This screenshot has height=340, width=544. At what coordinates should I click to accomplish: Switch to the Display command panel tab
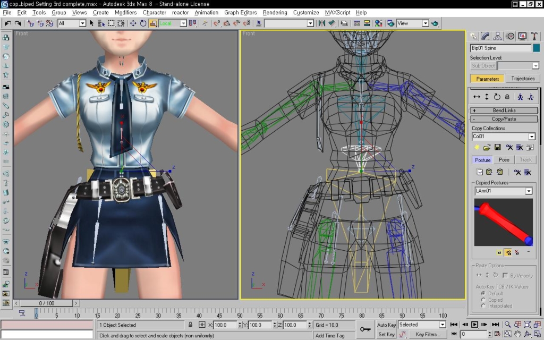pos(522,36)
